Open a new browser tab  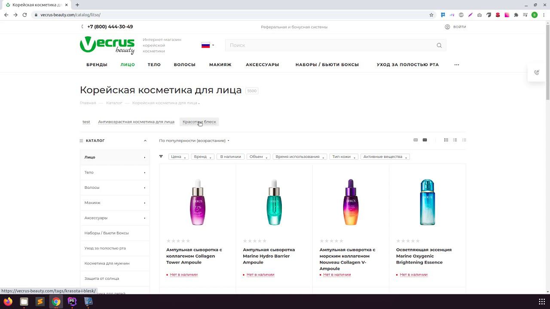(77, 5)
